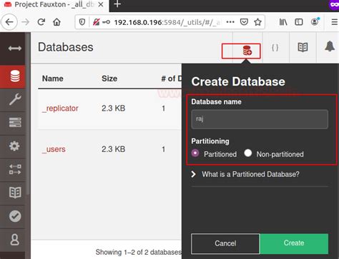Click the Database name input field
This screenshot has width=339, height=259.
pos(260,119)
